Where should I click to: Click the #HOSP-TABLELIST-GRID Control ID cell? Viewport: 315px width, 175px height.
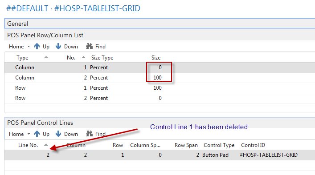[268, 155]
